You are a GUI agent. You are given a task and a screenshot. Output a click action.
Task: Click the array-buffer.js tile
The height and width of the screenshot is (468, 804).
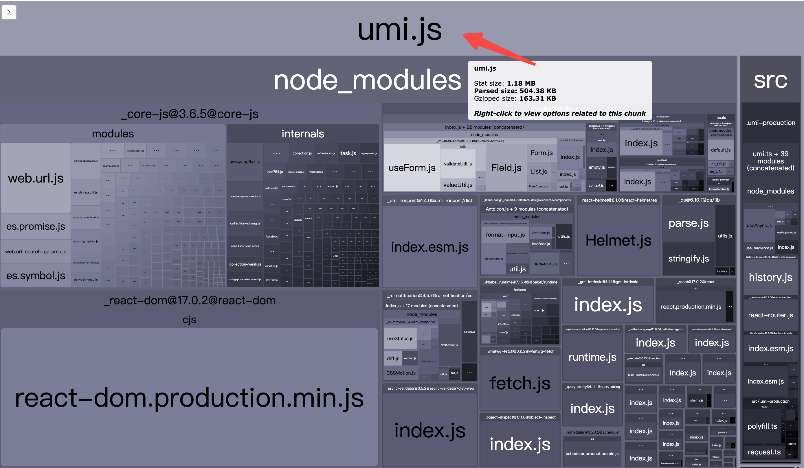245,162
